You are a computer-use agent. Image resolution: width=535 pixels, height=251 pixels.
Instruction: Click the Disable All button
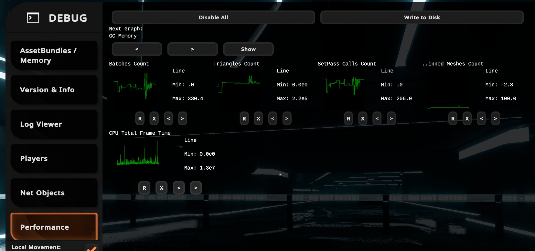pos(213,18)
